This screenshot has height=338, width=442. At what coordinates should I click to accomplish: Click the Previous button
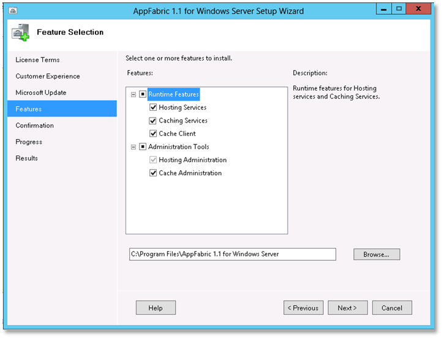pos(303,308)
